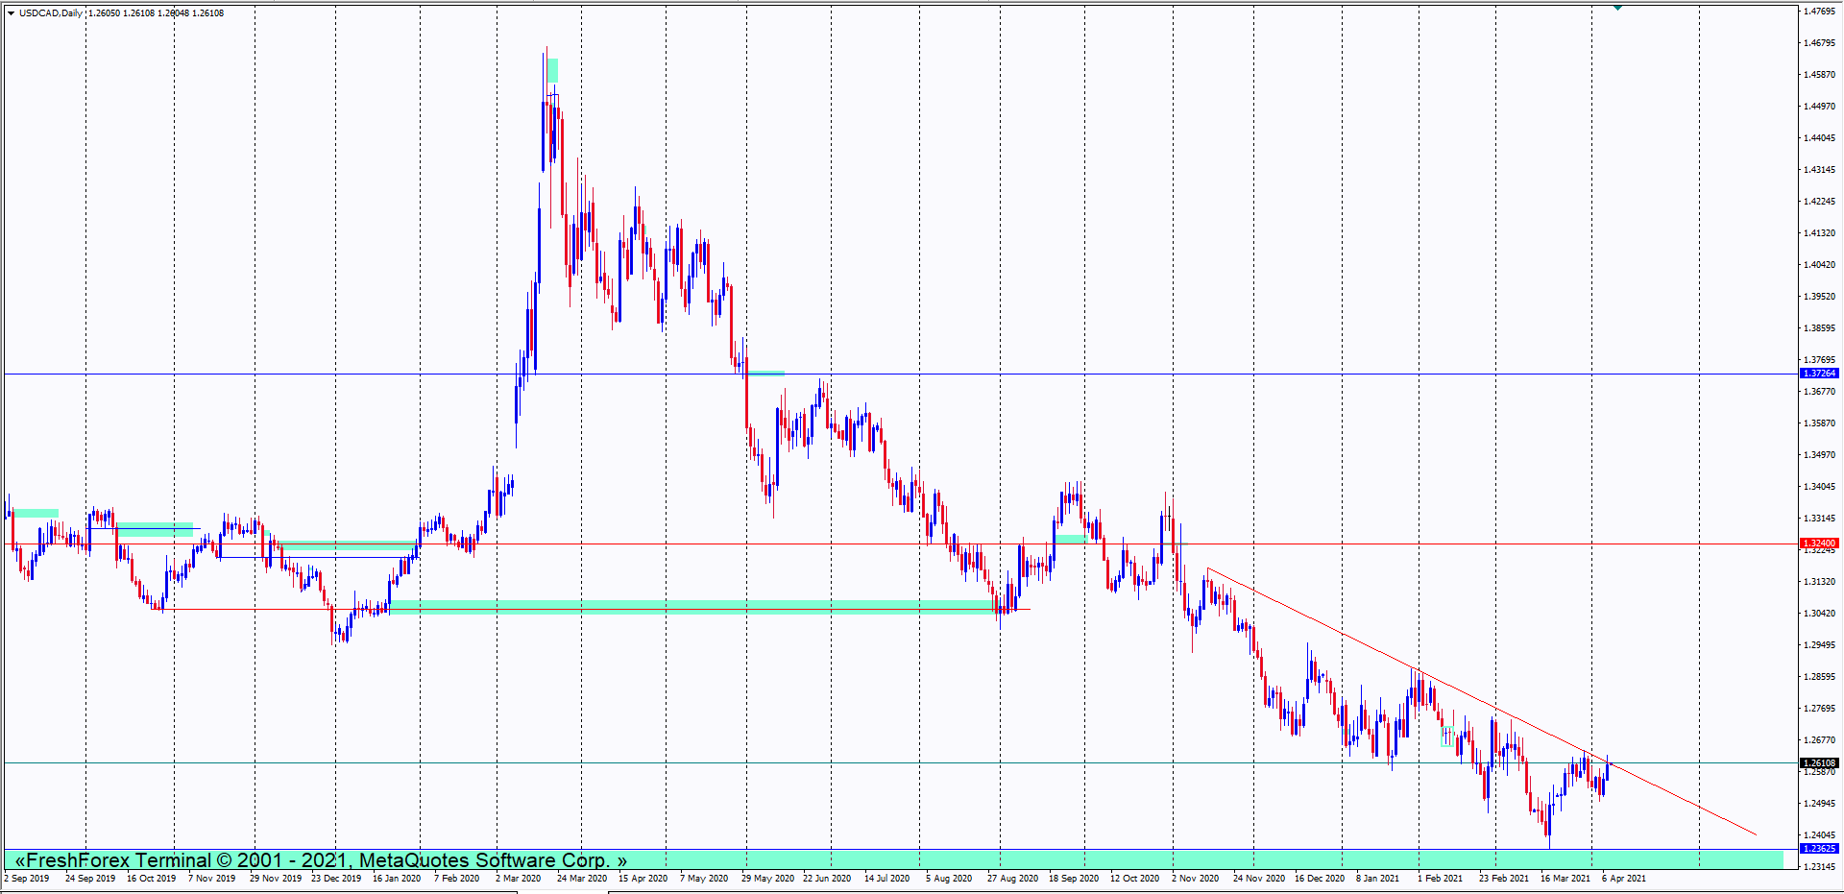The image size is (1844, 894).
Task: Select the green rectangle at the chart peak
Action: click(x=552, y=70)
